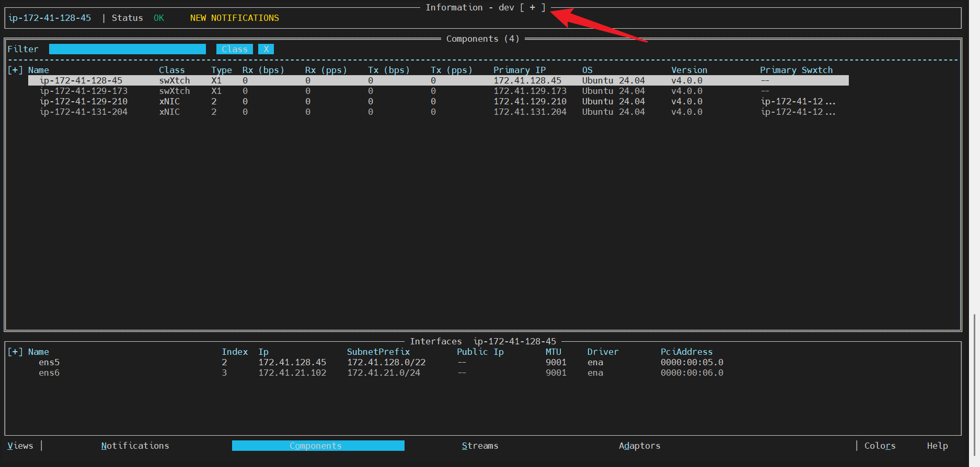Screen dimensions: 980x467
Task: Select the ens5 interface row
Action: click(x=381, y=362)
